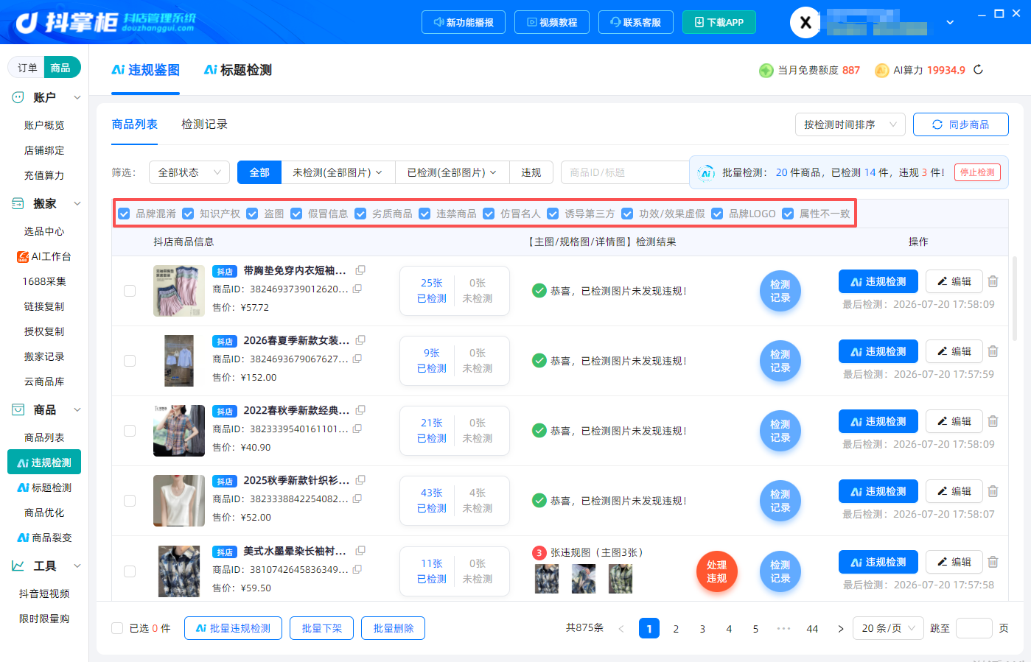
Task: Open thumbnail of 2025秋季新款针织衫 product
Action: click(179, 501)
